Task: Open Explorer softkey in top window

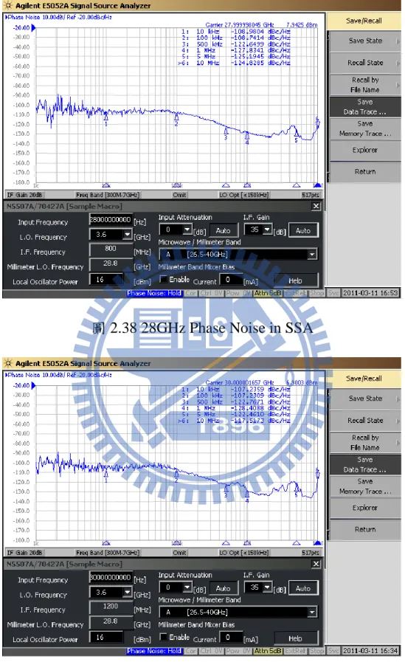Action: (365, 150)
